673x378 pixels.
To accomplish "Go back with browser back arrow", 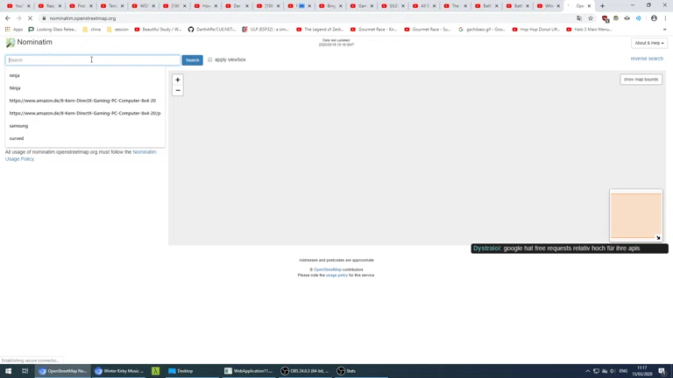I will (8, 18).
